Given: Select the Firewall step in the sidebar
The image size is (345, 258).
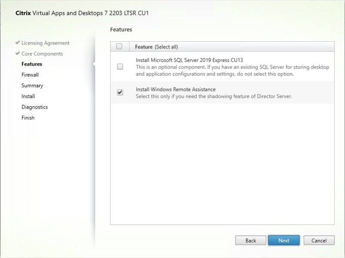Looking at the screenshot, I should (30, 74).
